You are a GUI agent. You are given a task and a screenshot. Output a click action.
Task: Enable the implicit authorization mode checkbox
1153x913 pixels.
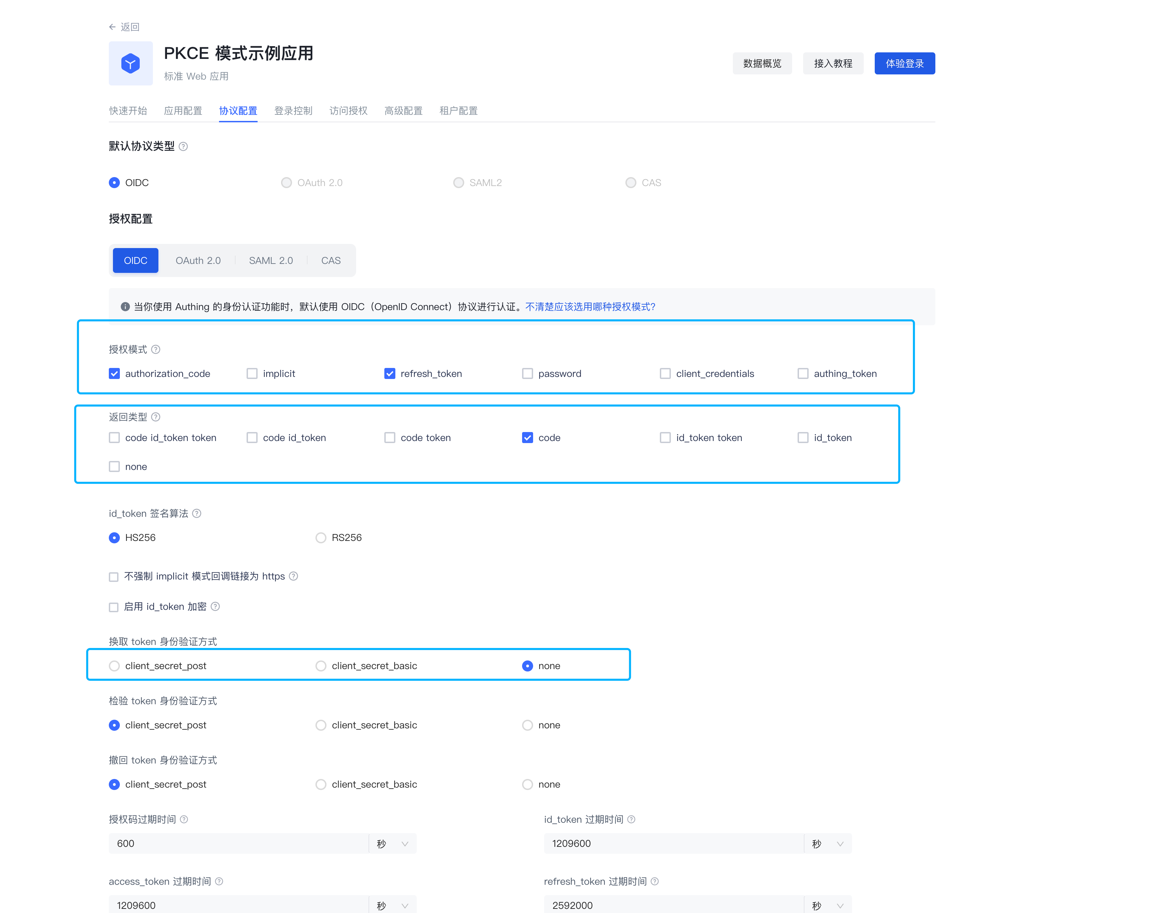(x=252, y=373)
